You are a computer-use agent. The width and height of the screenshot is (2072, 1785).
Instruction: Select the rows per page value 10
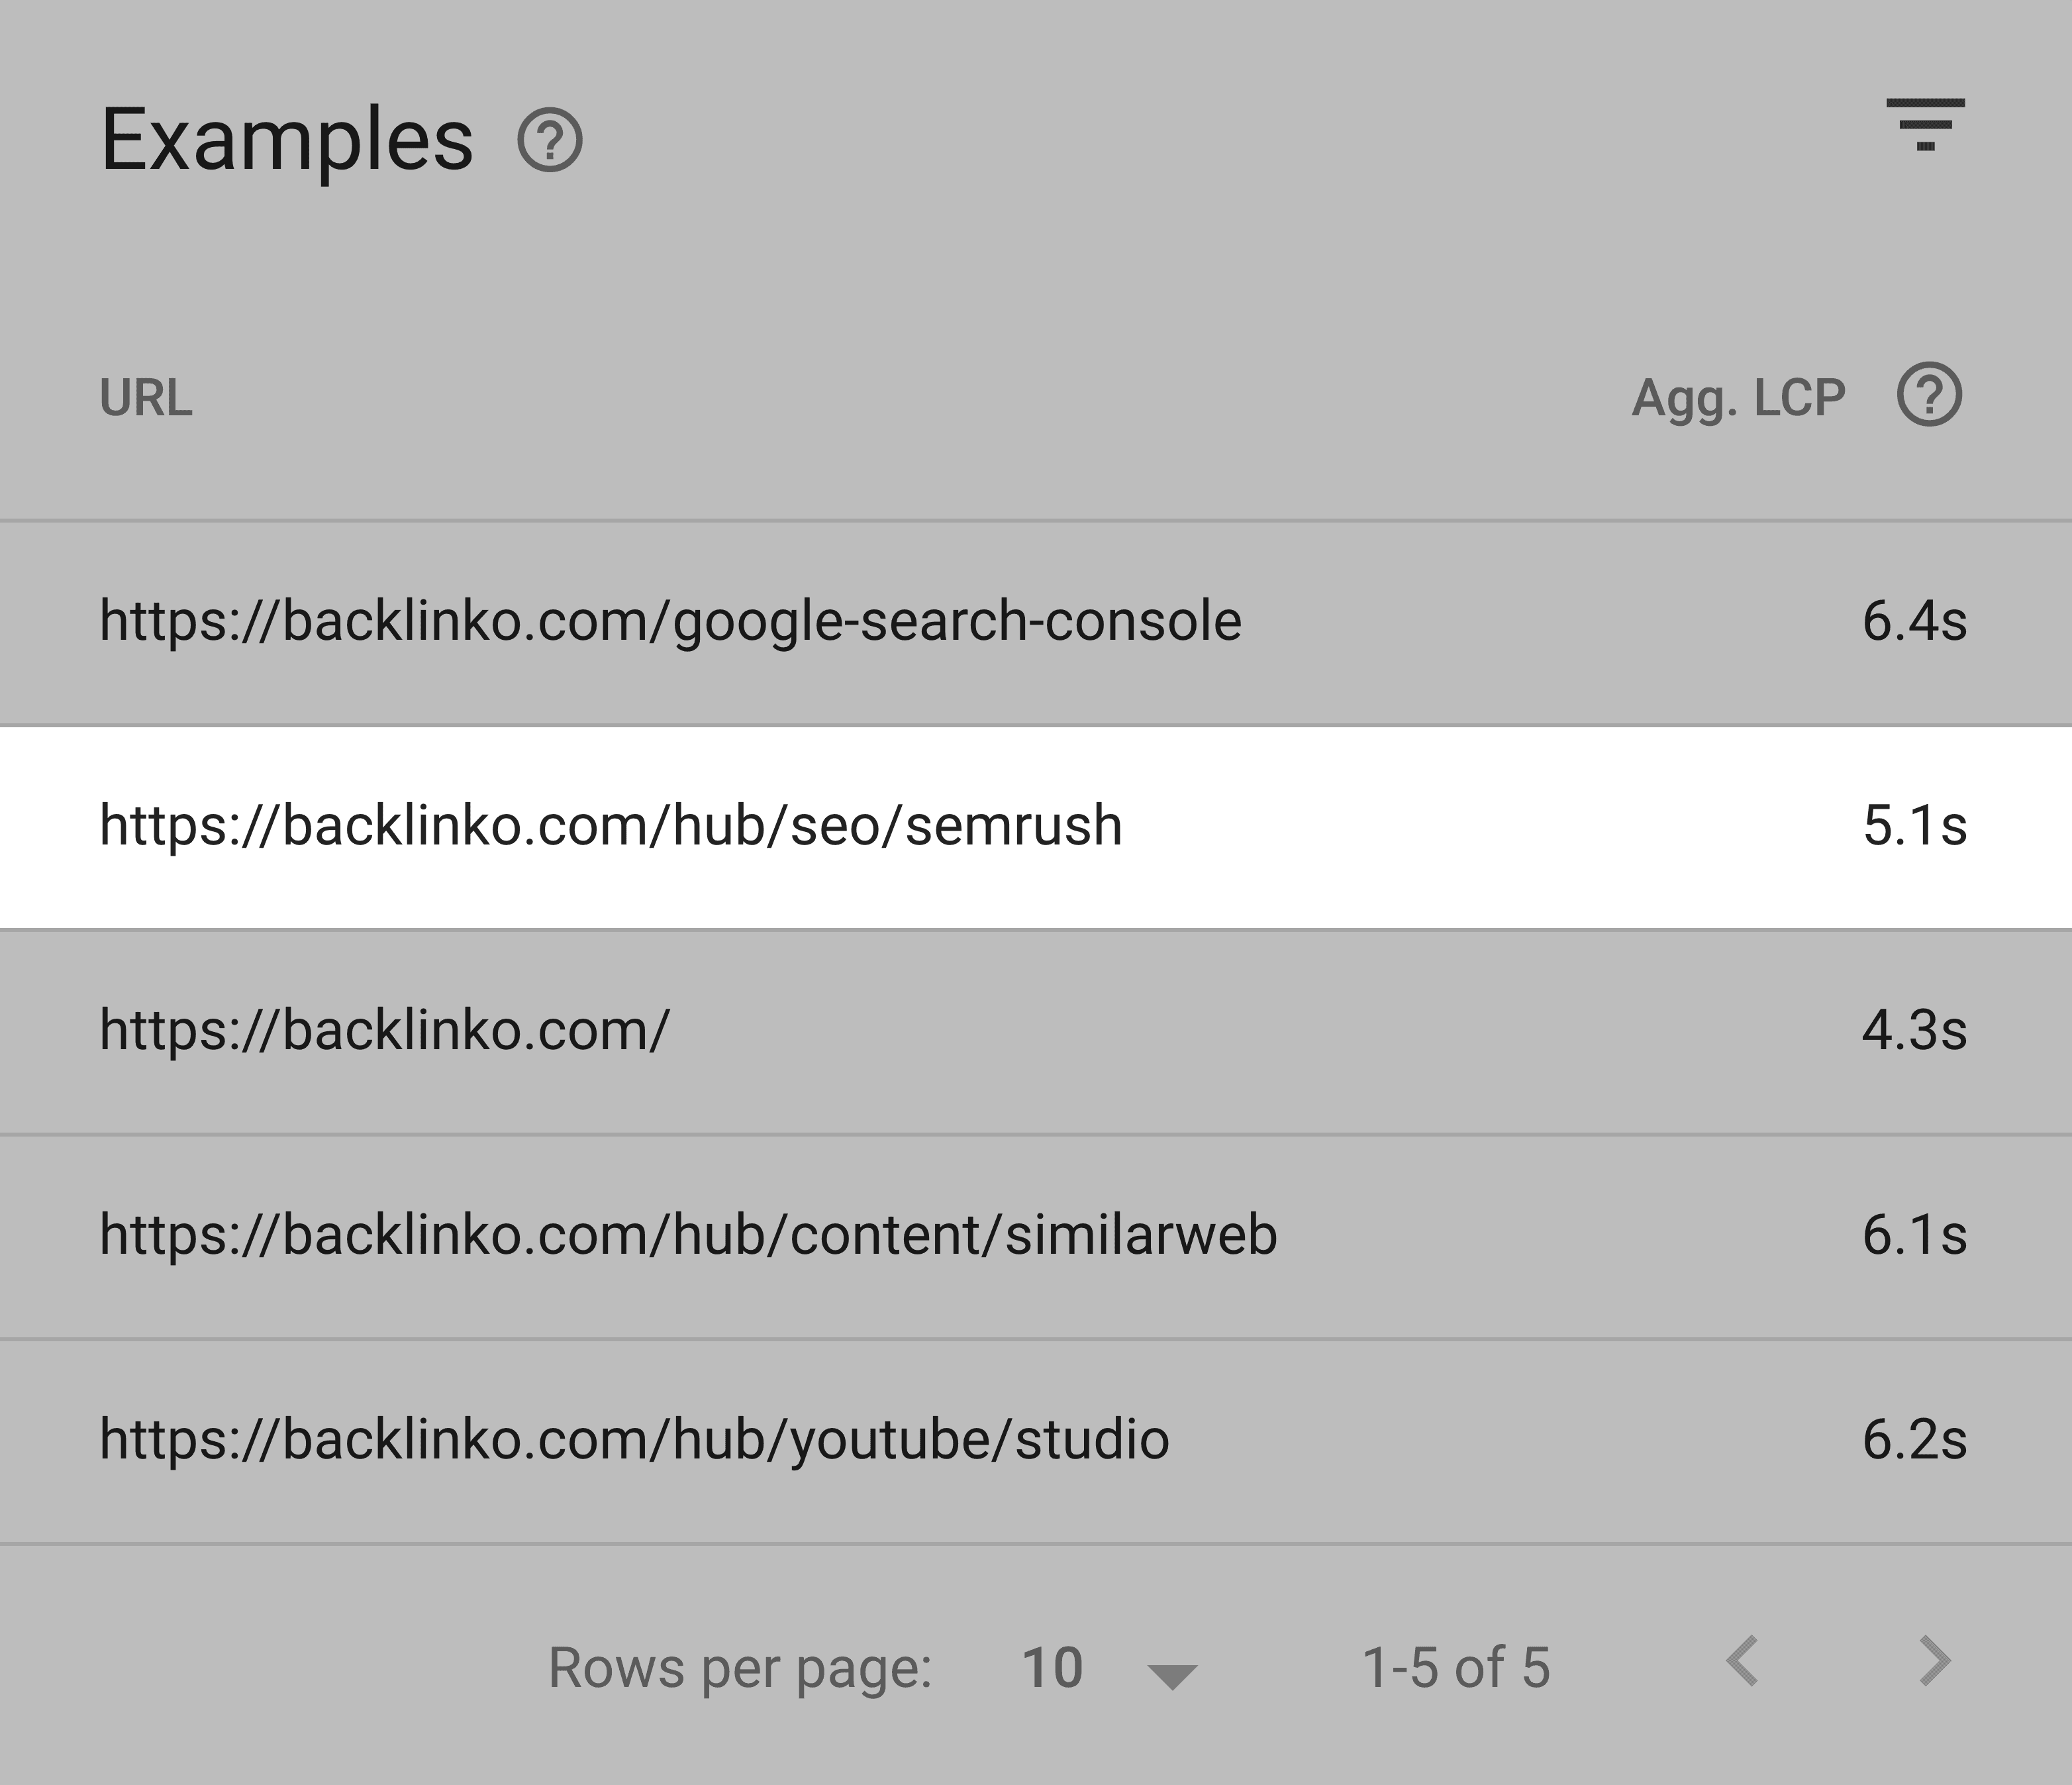coord(1052,1668)
